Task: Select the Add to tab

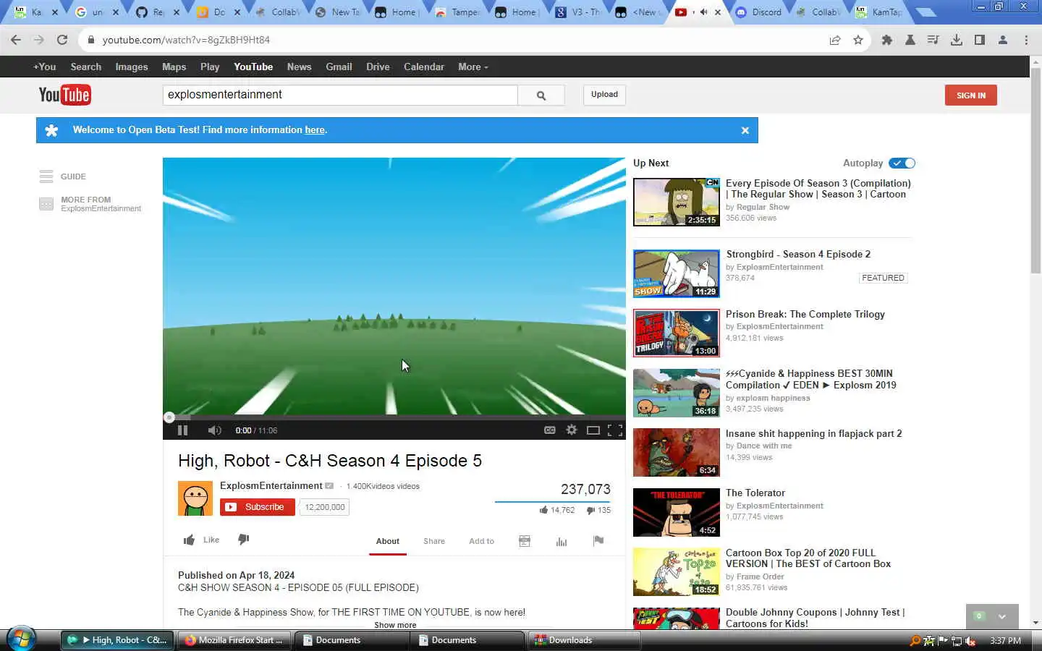Action: point(481,541)
